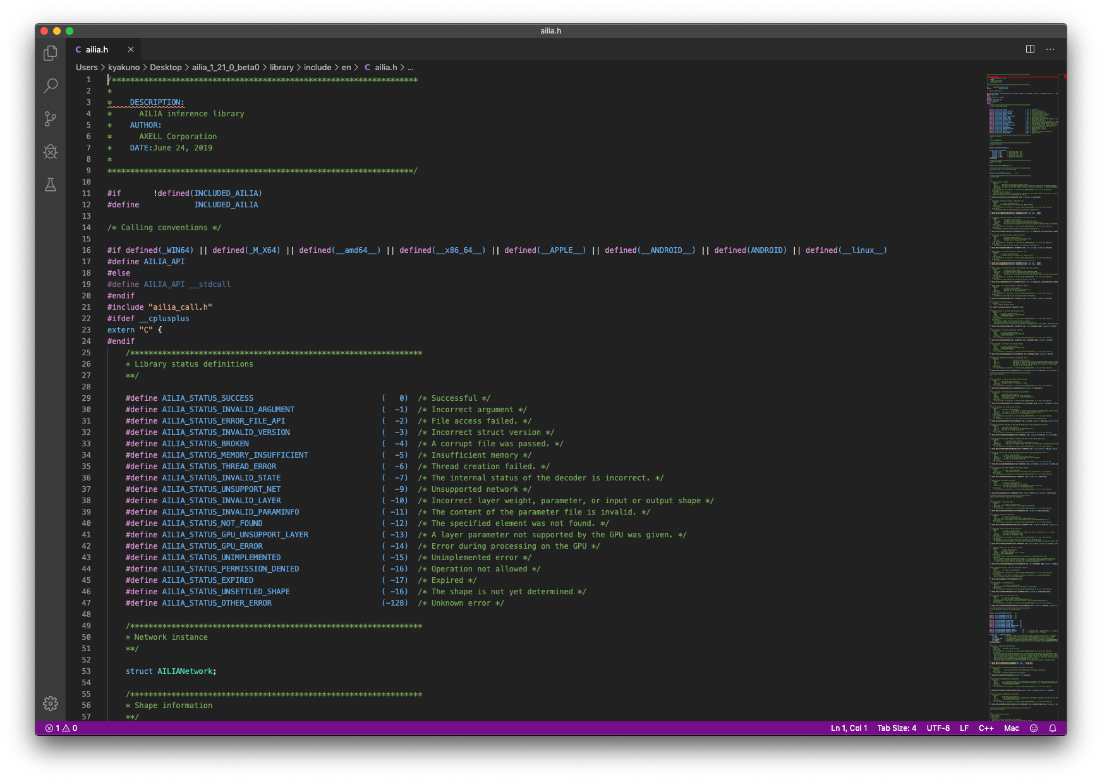The width and height of the screenshot is (1102, 782).
Task: Open the Search view
Action: coord(51,85)
